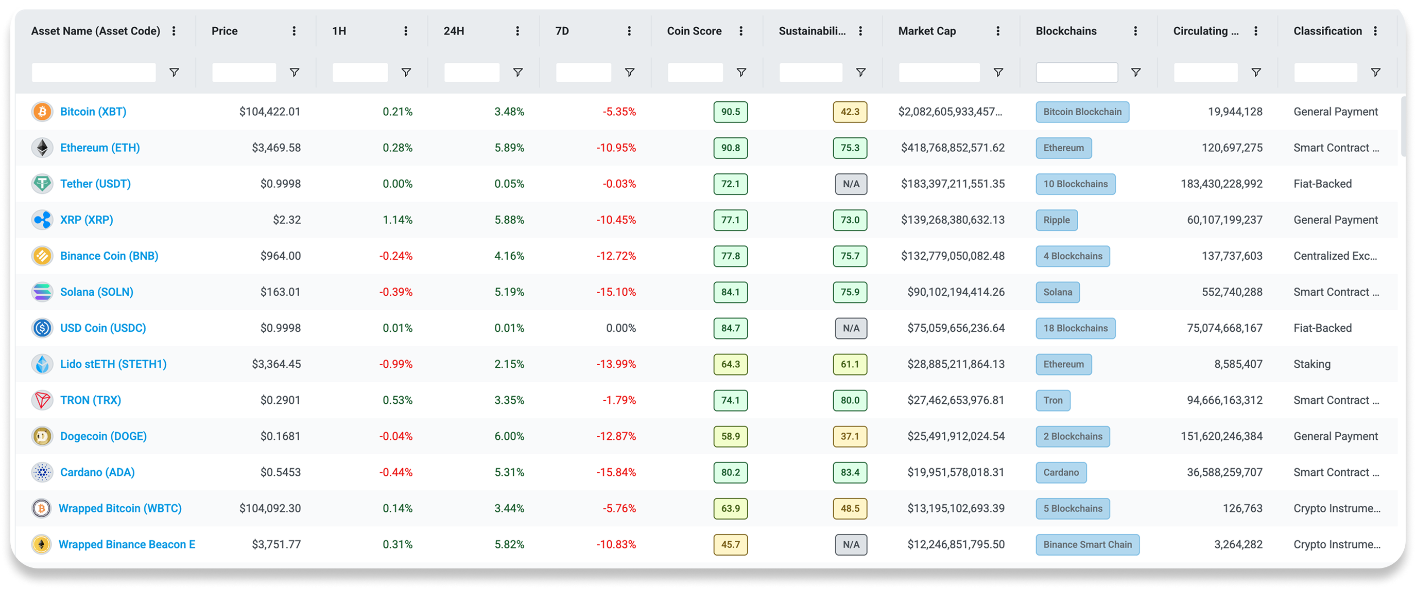Open the Asset Name column menu
1416x589 pixels.
[x=174, y=31]
